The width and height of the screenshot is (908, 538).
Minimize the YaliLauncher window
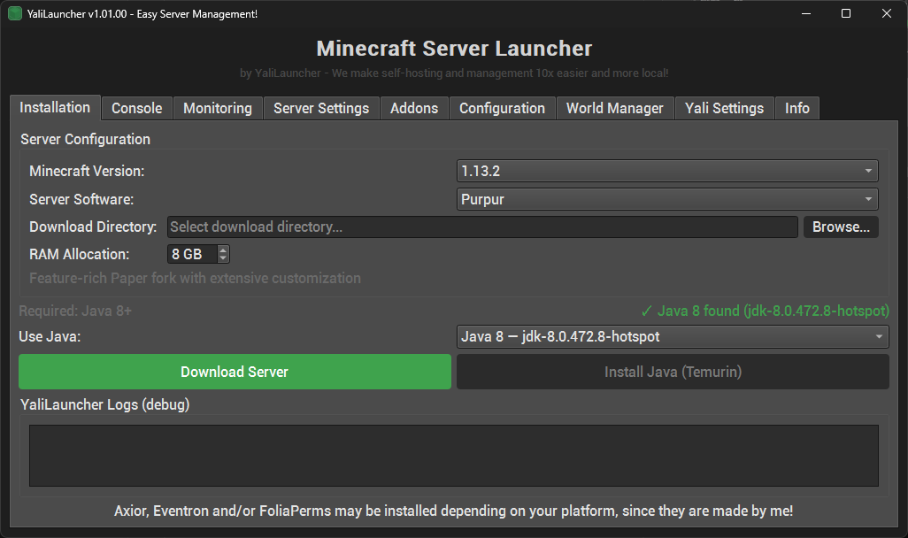[805, 14]
